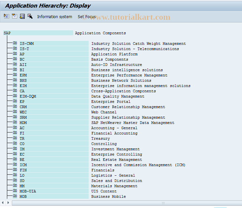Image resolution: width=242 pixels, height=208 pixels.
Task: Expand the AII folder node
Action: click(x=15, y=64)
